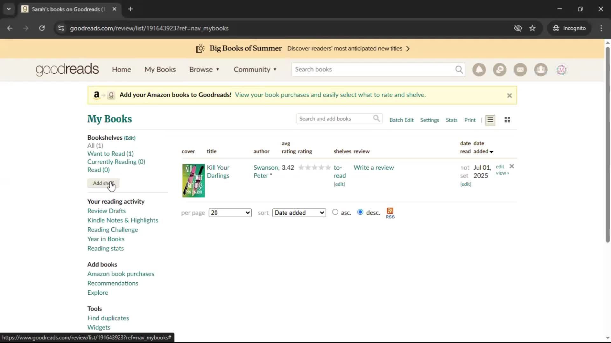This screenshot has height=343, width=611.
Task: Expand the Browse menu
Action: coord(204,70)
